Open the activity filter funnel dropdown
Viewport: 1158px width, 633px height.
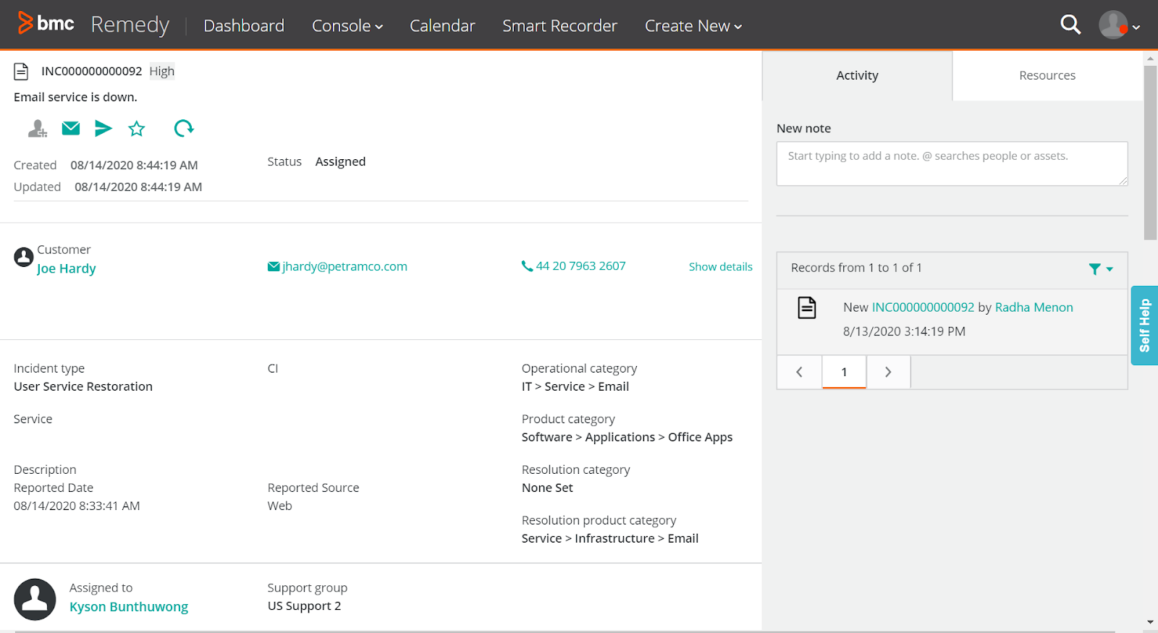1101,268
